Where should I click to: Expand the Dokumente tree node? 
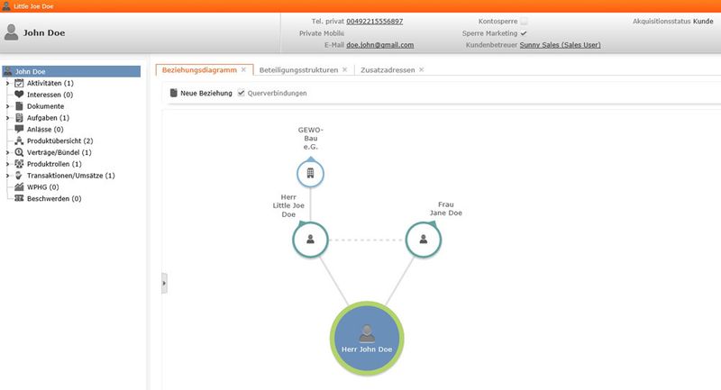7,106
